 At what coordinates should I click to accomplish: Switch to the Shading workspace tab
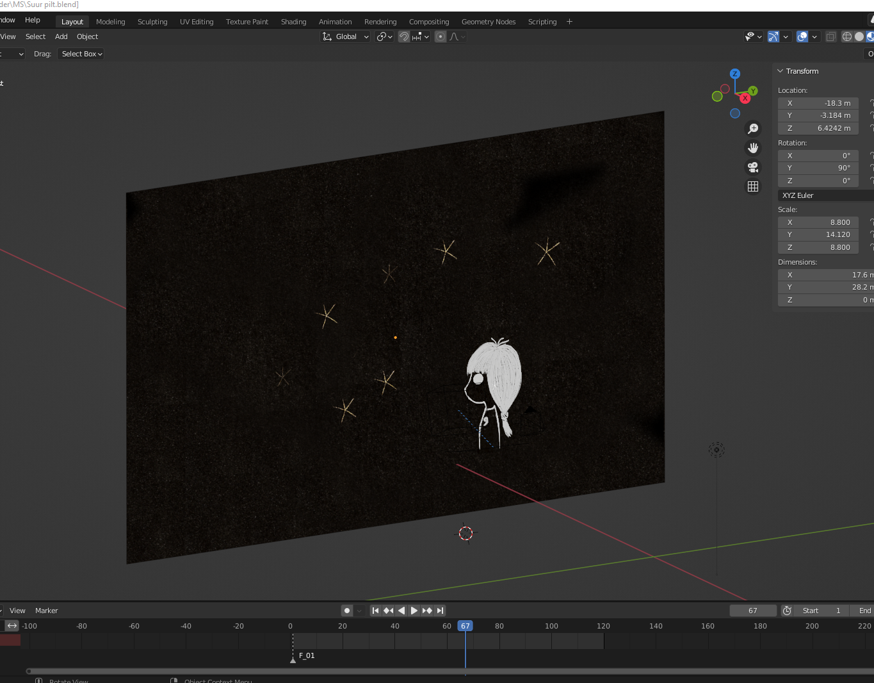(x=293, y=22)
